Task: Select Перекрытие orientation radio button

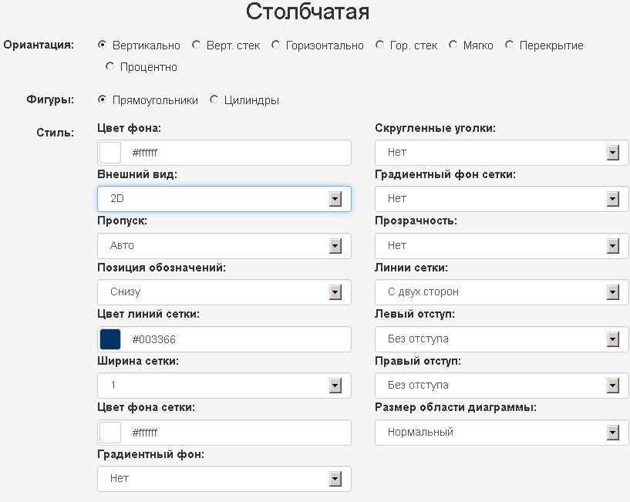Action: pyautogui.click(x=510, y=45)
